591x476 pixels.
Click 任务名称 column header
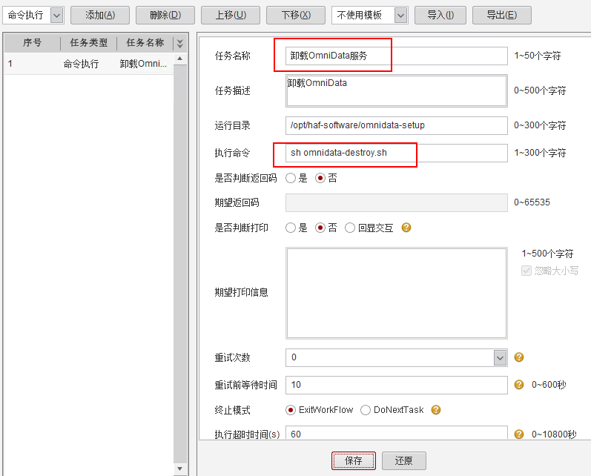coord(145,43)
